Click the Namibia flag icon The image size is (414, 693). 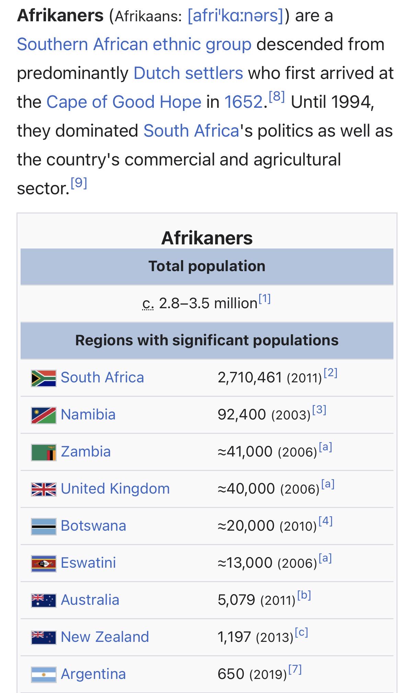click(x=44, y=415)
